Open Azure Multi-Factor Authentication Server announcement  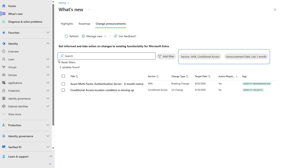[107, 84]
